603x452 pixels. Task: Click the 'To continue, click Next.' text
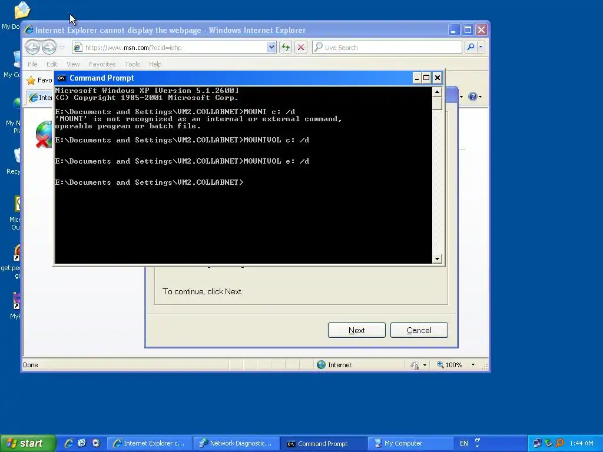coord(203,291)
